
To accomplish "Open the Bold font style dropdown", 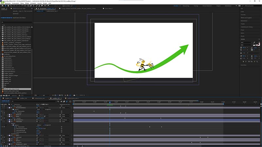I will coord(246,45).
